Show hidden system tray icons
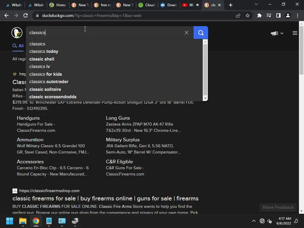304x228 pixels. tap(254, 221)
